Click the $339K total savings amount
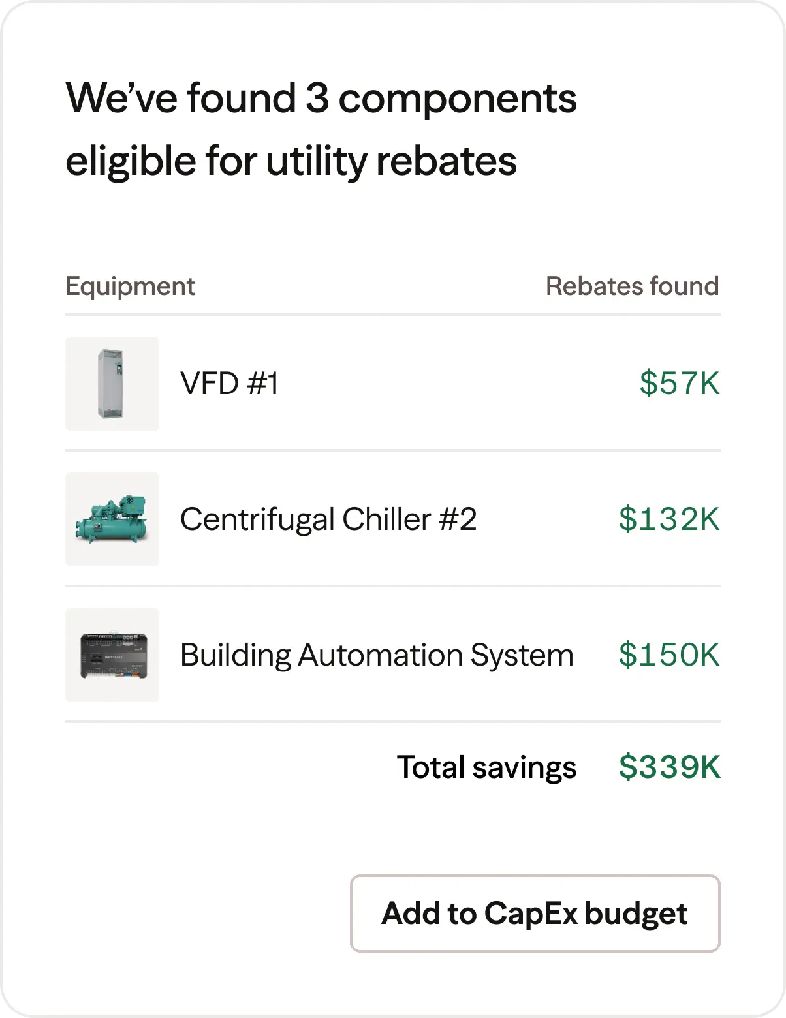Viewport: 786px width, 1018px height. click(670, 767)
